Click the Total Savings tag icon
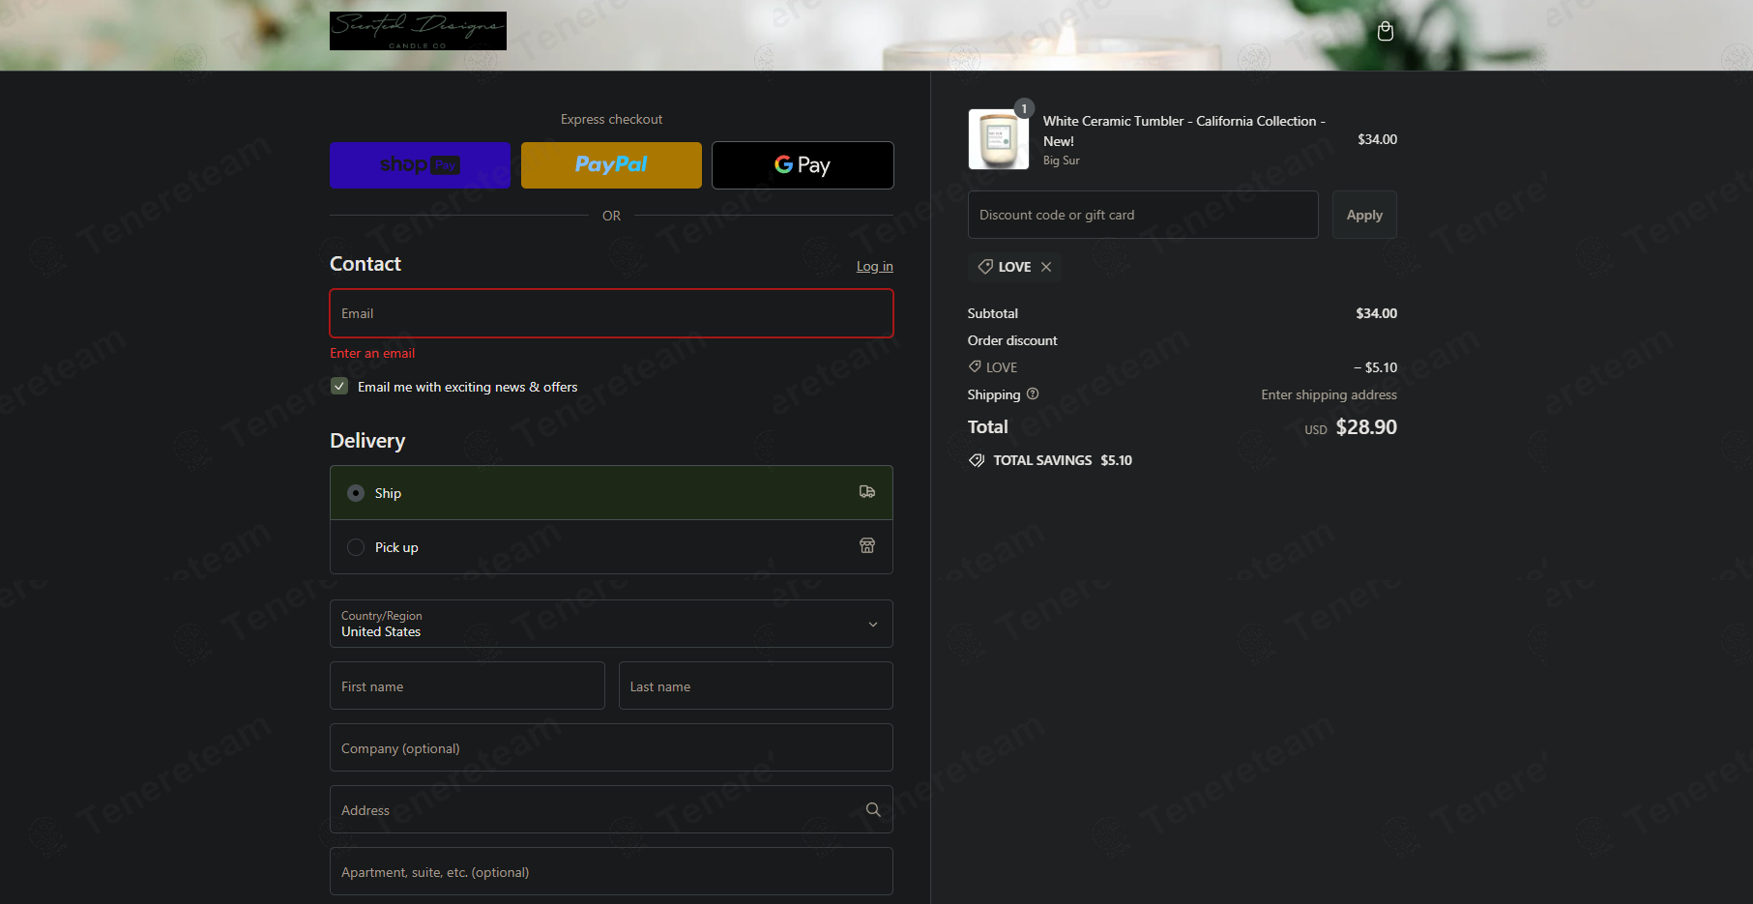This screenshot has width=1753, height=904. click(977, 460)
